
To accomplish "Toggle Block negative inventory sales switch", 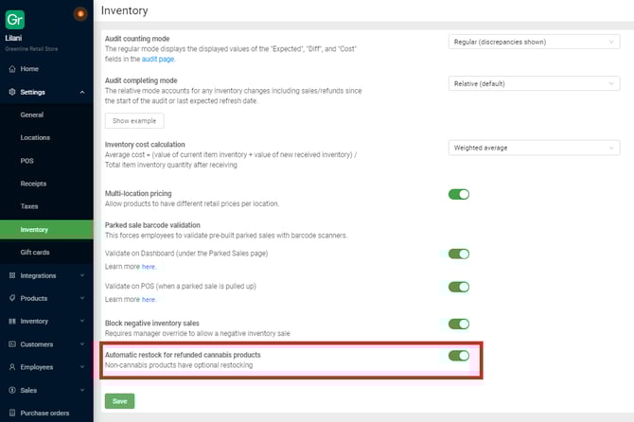I will pyautogui.click(x=458, y=324).
